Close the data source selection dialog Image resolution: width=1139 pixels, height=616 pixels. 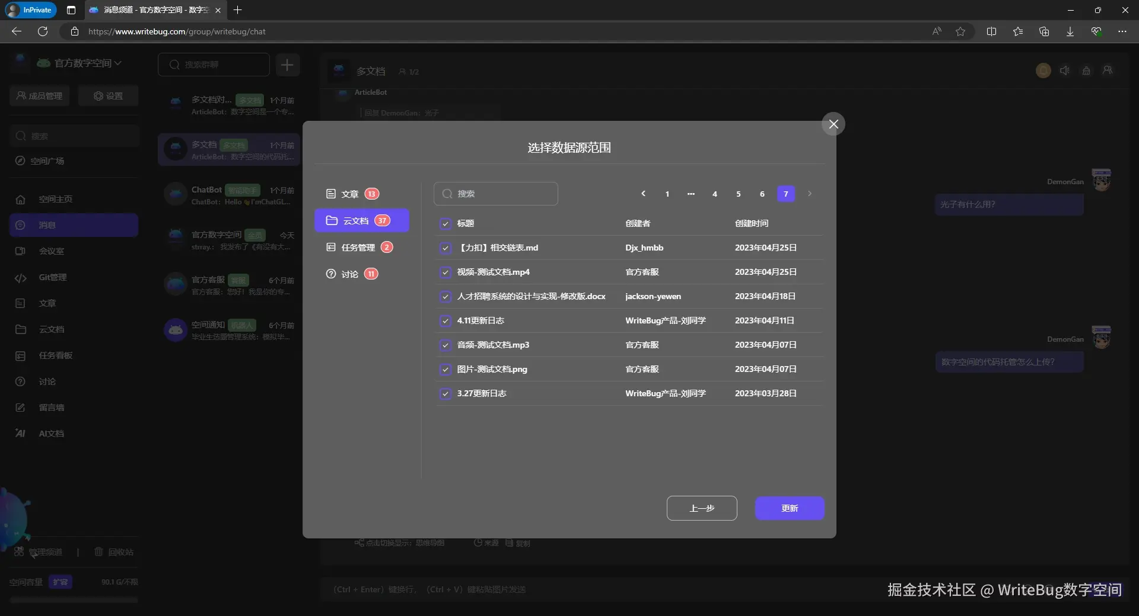coord(833,124)
